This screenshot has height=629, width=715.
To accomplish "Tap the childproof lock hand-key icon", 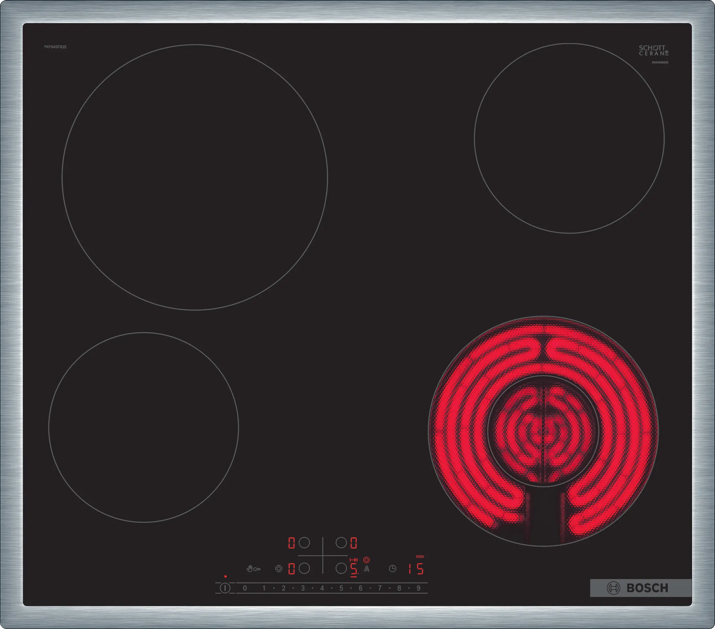I will pos(253,569).
